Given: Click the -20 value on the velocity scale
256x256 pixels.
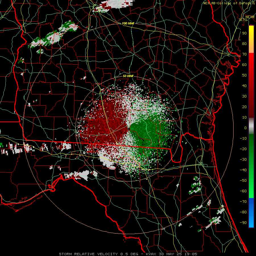Looking at the screenshot, I should [x=243, y=149].
